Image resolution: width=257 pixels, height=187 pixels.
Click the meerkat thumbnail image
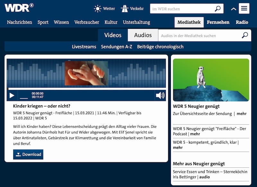point(211,80)
